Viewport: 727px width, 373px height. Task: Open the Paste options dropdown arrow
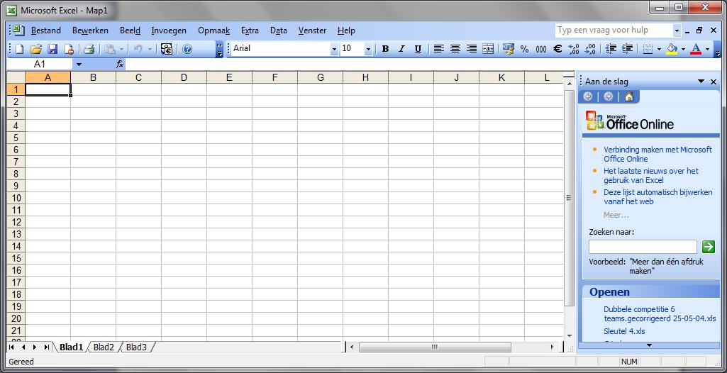click(x=121, y=49)
